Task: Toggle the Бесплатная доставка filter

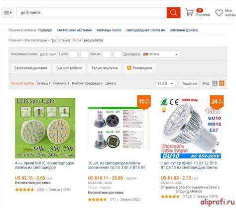Action: pos(31,68)
